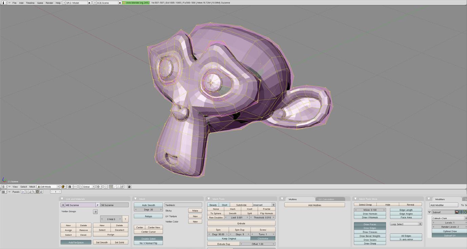Toggle Draw Faces option

pyautogui.click(x=370, y=224)
